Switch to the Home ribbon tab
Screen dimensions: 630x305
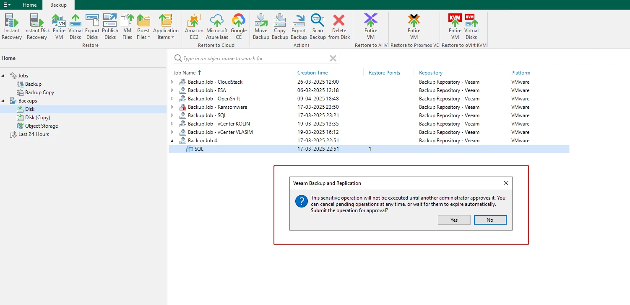[29, 5]
